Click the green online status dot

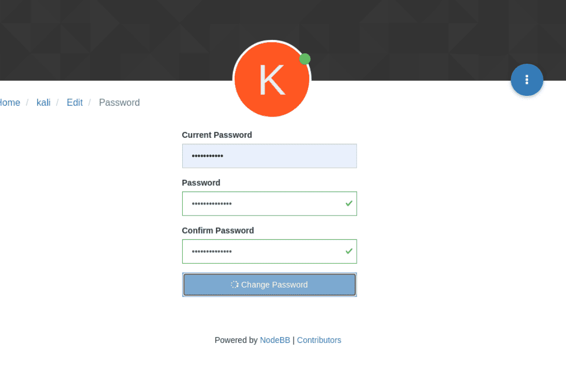304,59
